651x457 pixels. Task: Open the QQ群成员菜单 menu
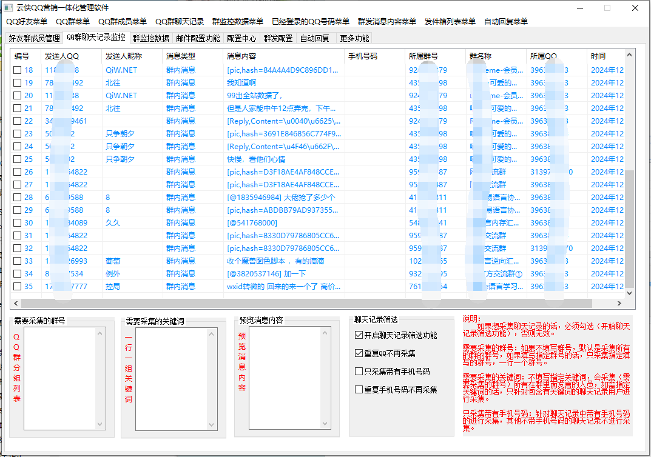[x=122, y=22]
